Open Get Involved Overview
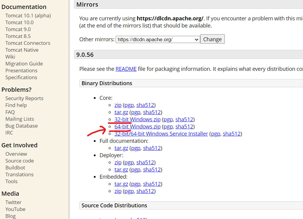 (x=16, y=154)
